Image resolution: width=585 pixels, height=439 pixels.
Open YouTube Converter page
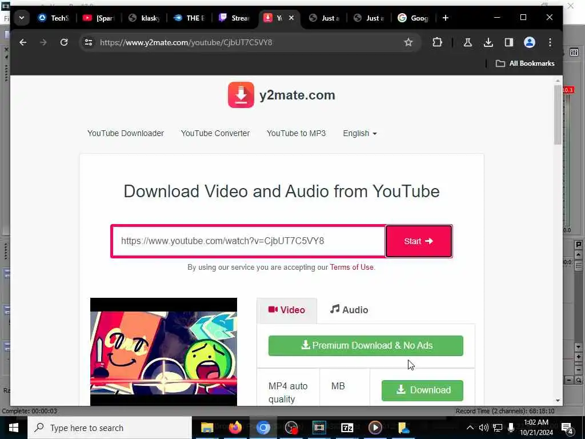[215, 133]
